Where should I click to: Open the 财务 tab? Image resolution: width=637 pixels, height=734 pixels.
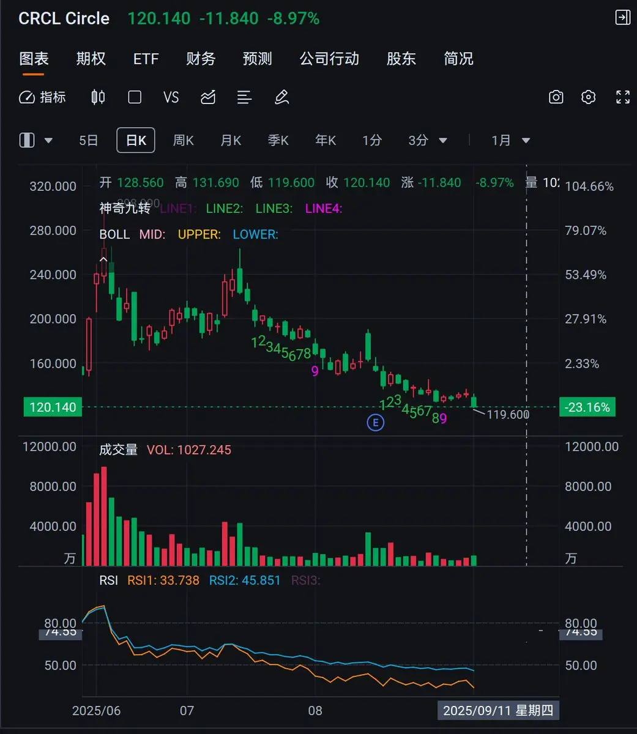tap(201, 59)
